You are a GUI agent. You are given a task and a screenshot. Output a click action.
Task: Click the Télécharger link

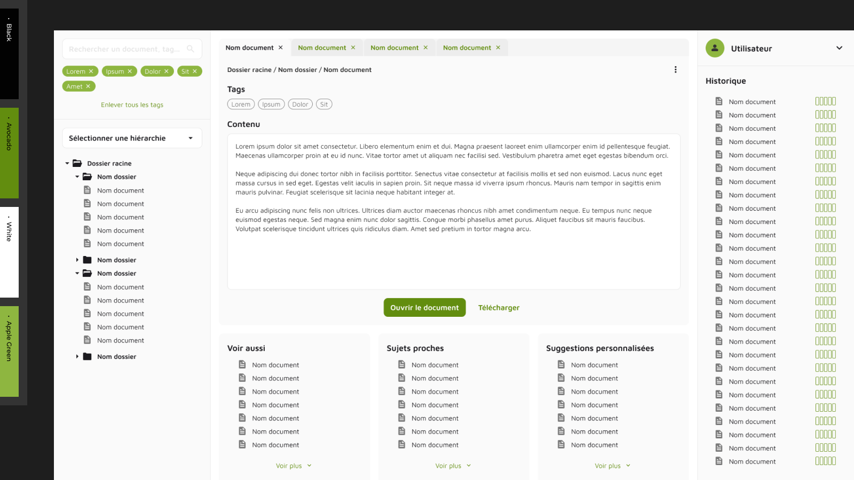[x=499, y=308]
